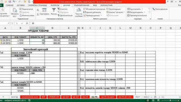Click the Redo arrow icon
The width and height of the screenshot is (181, 102).
pos(20,2)
